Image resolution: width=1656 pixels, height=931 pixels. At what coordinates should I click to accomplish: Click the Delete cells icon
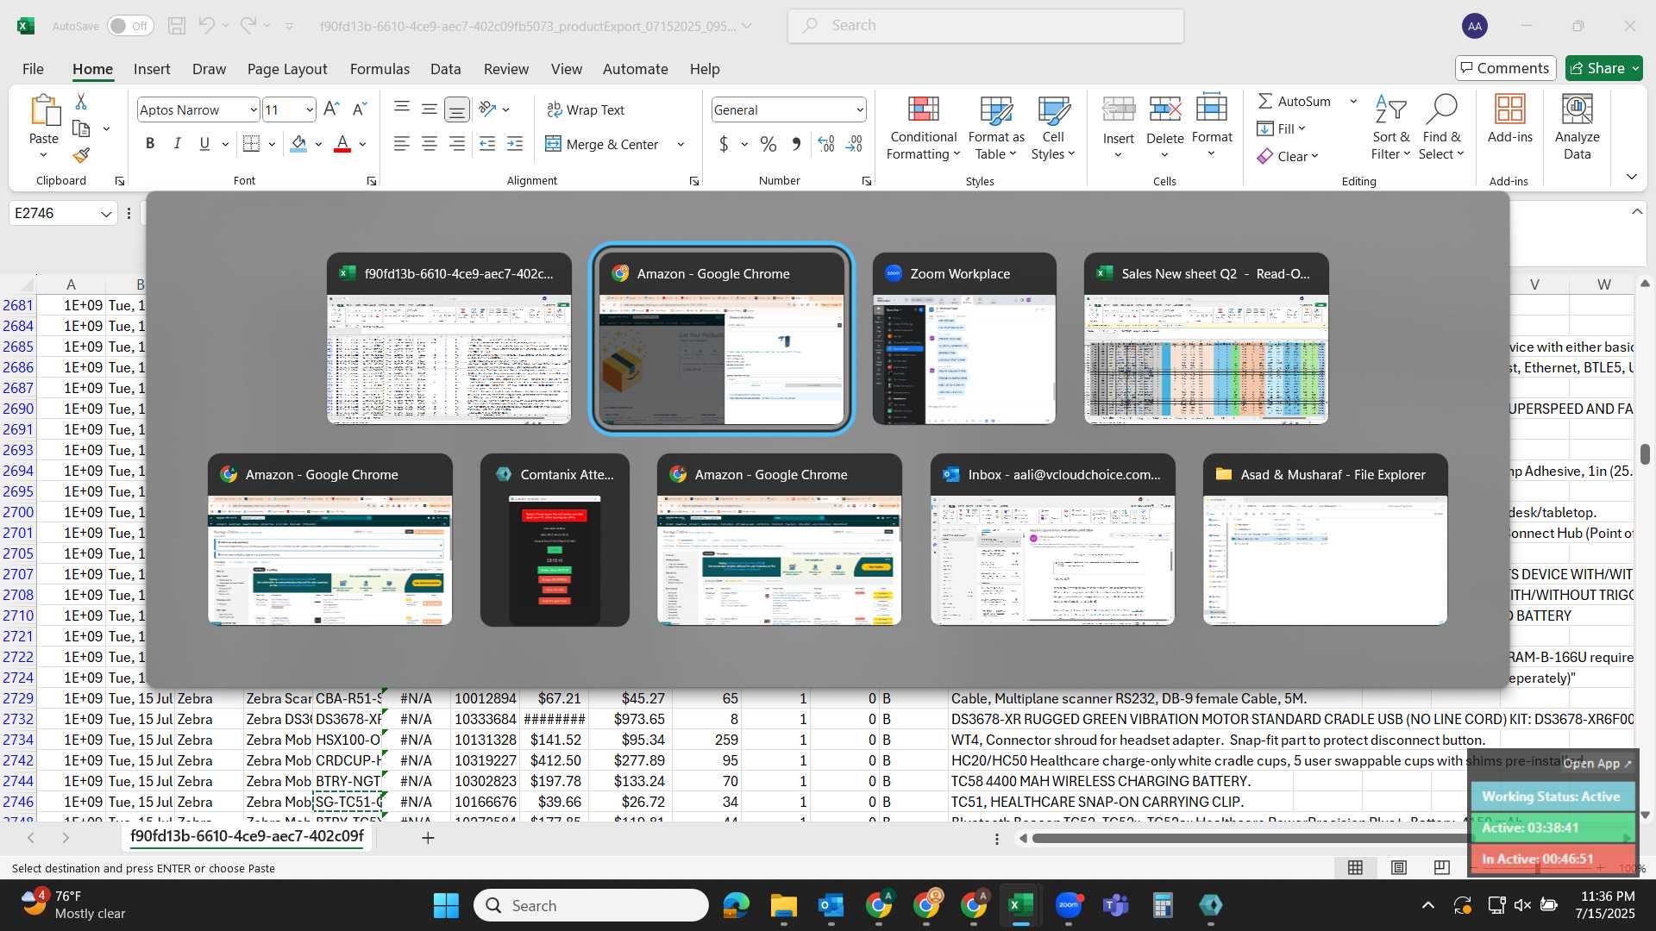1165,109
